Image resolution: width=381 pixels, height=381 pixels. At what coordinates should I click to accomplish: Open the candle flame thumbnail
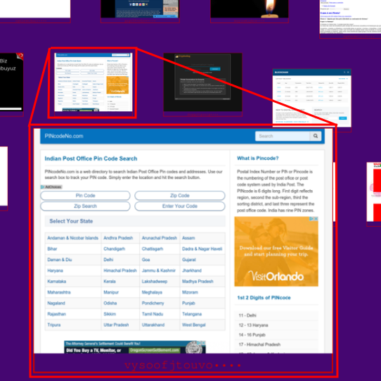pyautogui.click(x=250, y=8)
